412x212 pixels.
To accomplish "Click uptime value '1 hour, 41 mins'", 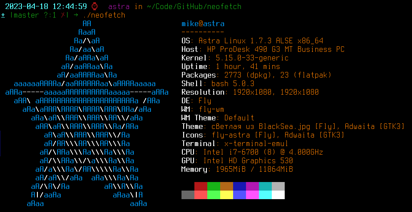I will click(248, 66).
